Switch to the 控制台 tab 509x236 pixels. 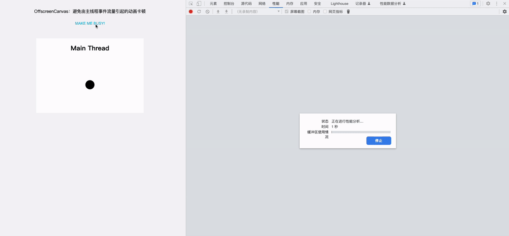tap(229, 3)
